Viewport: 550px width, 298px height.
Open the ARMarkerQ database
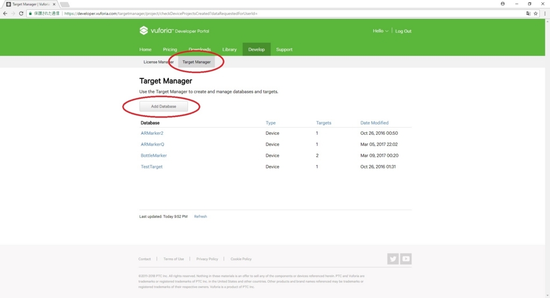pyautogui.click(x=152, y=144)
